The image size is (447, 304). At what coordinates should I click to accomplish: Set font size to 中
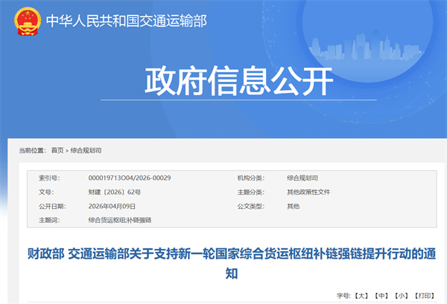pyautogui.click(x=381, y=295)
